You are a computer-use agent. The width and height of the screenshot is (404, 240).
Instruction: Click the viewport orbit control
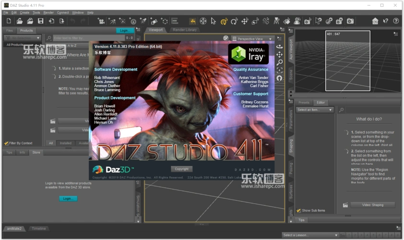pyautogui.click(x=280, y=47)
